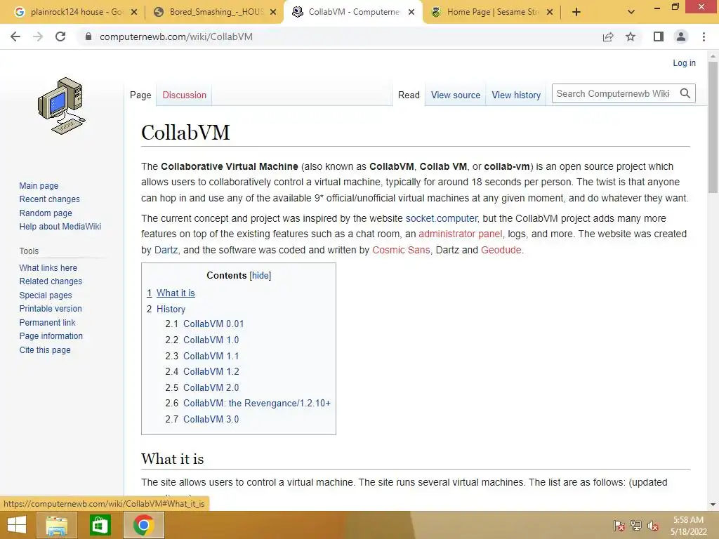Close the Bored_Smashing tab
The height and width of the screenshot is (539, 719).
(x=273, y=13)
